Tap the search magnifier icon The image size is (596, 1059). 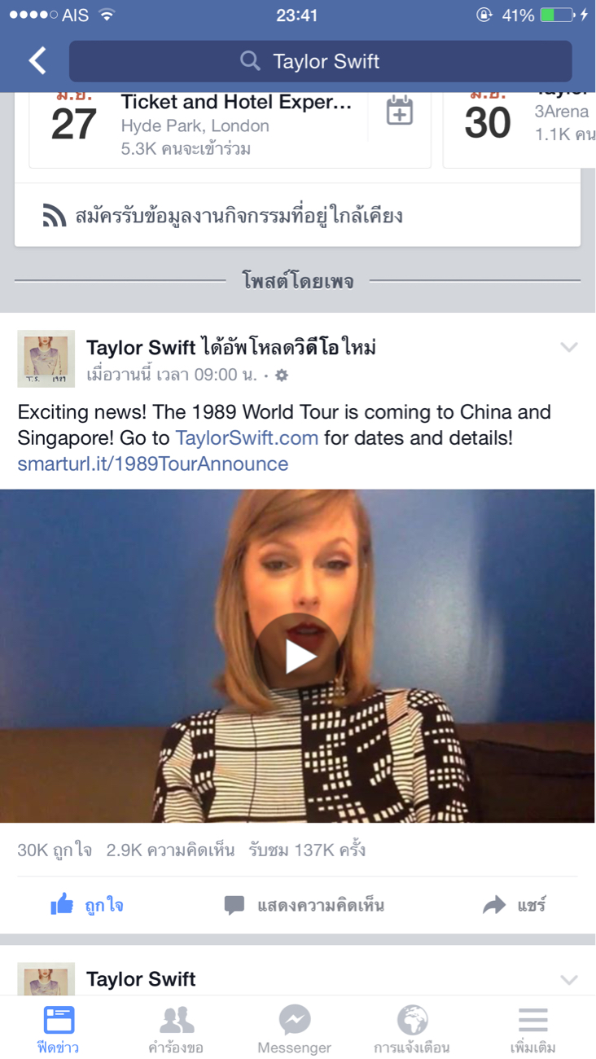tap(250, 61)
